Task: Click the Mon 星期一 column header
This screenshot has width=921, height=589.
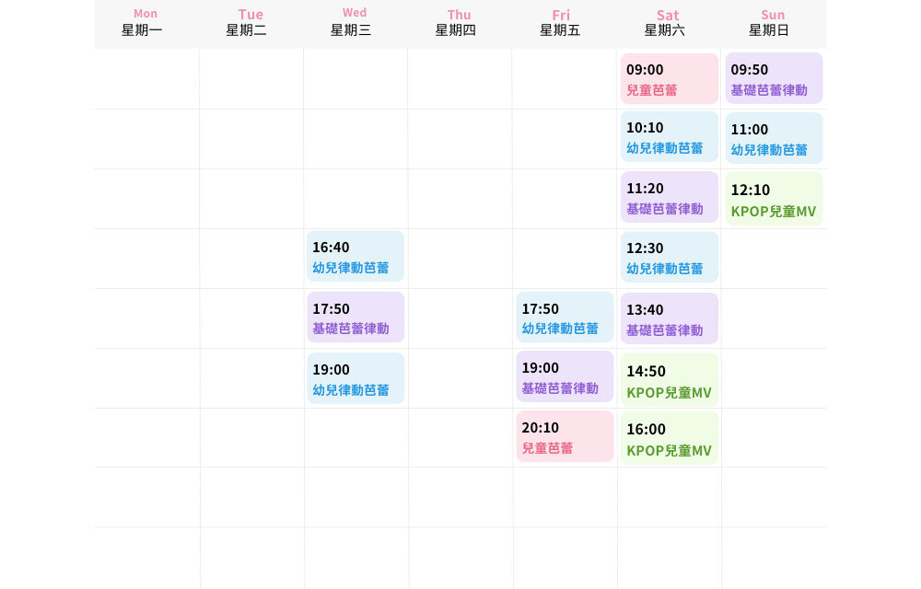Action: 146,23
